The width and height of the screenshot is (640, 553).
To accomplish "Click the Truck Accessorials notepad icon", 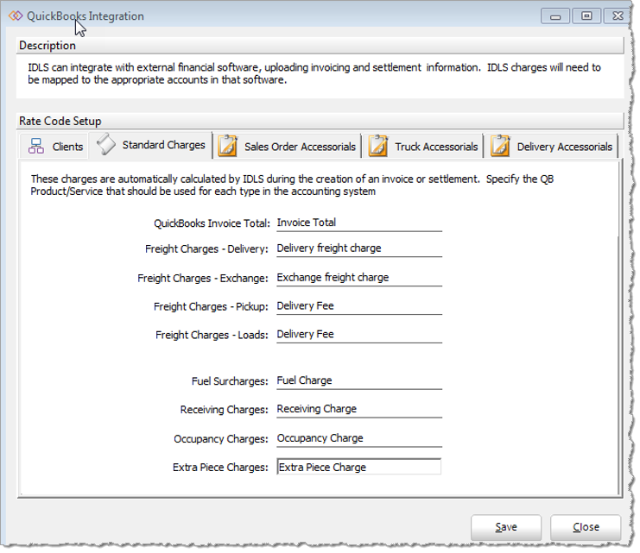I will point(378,146).
